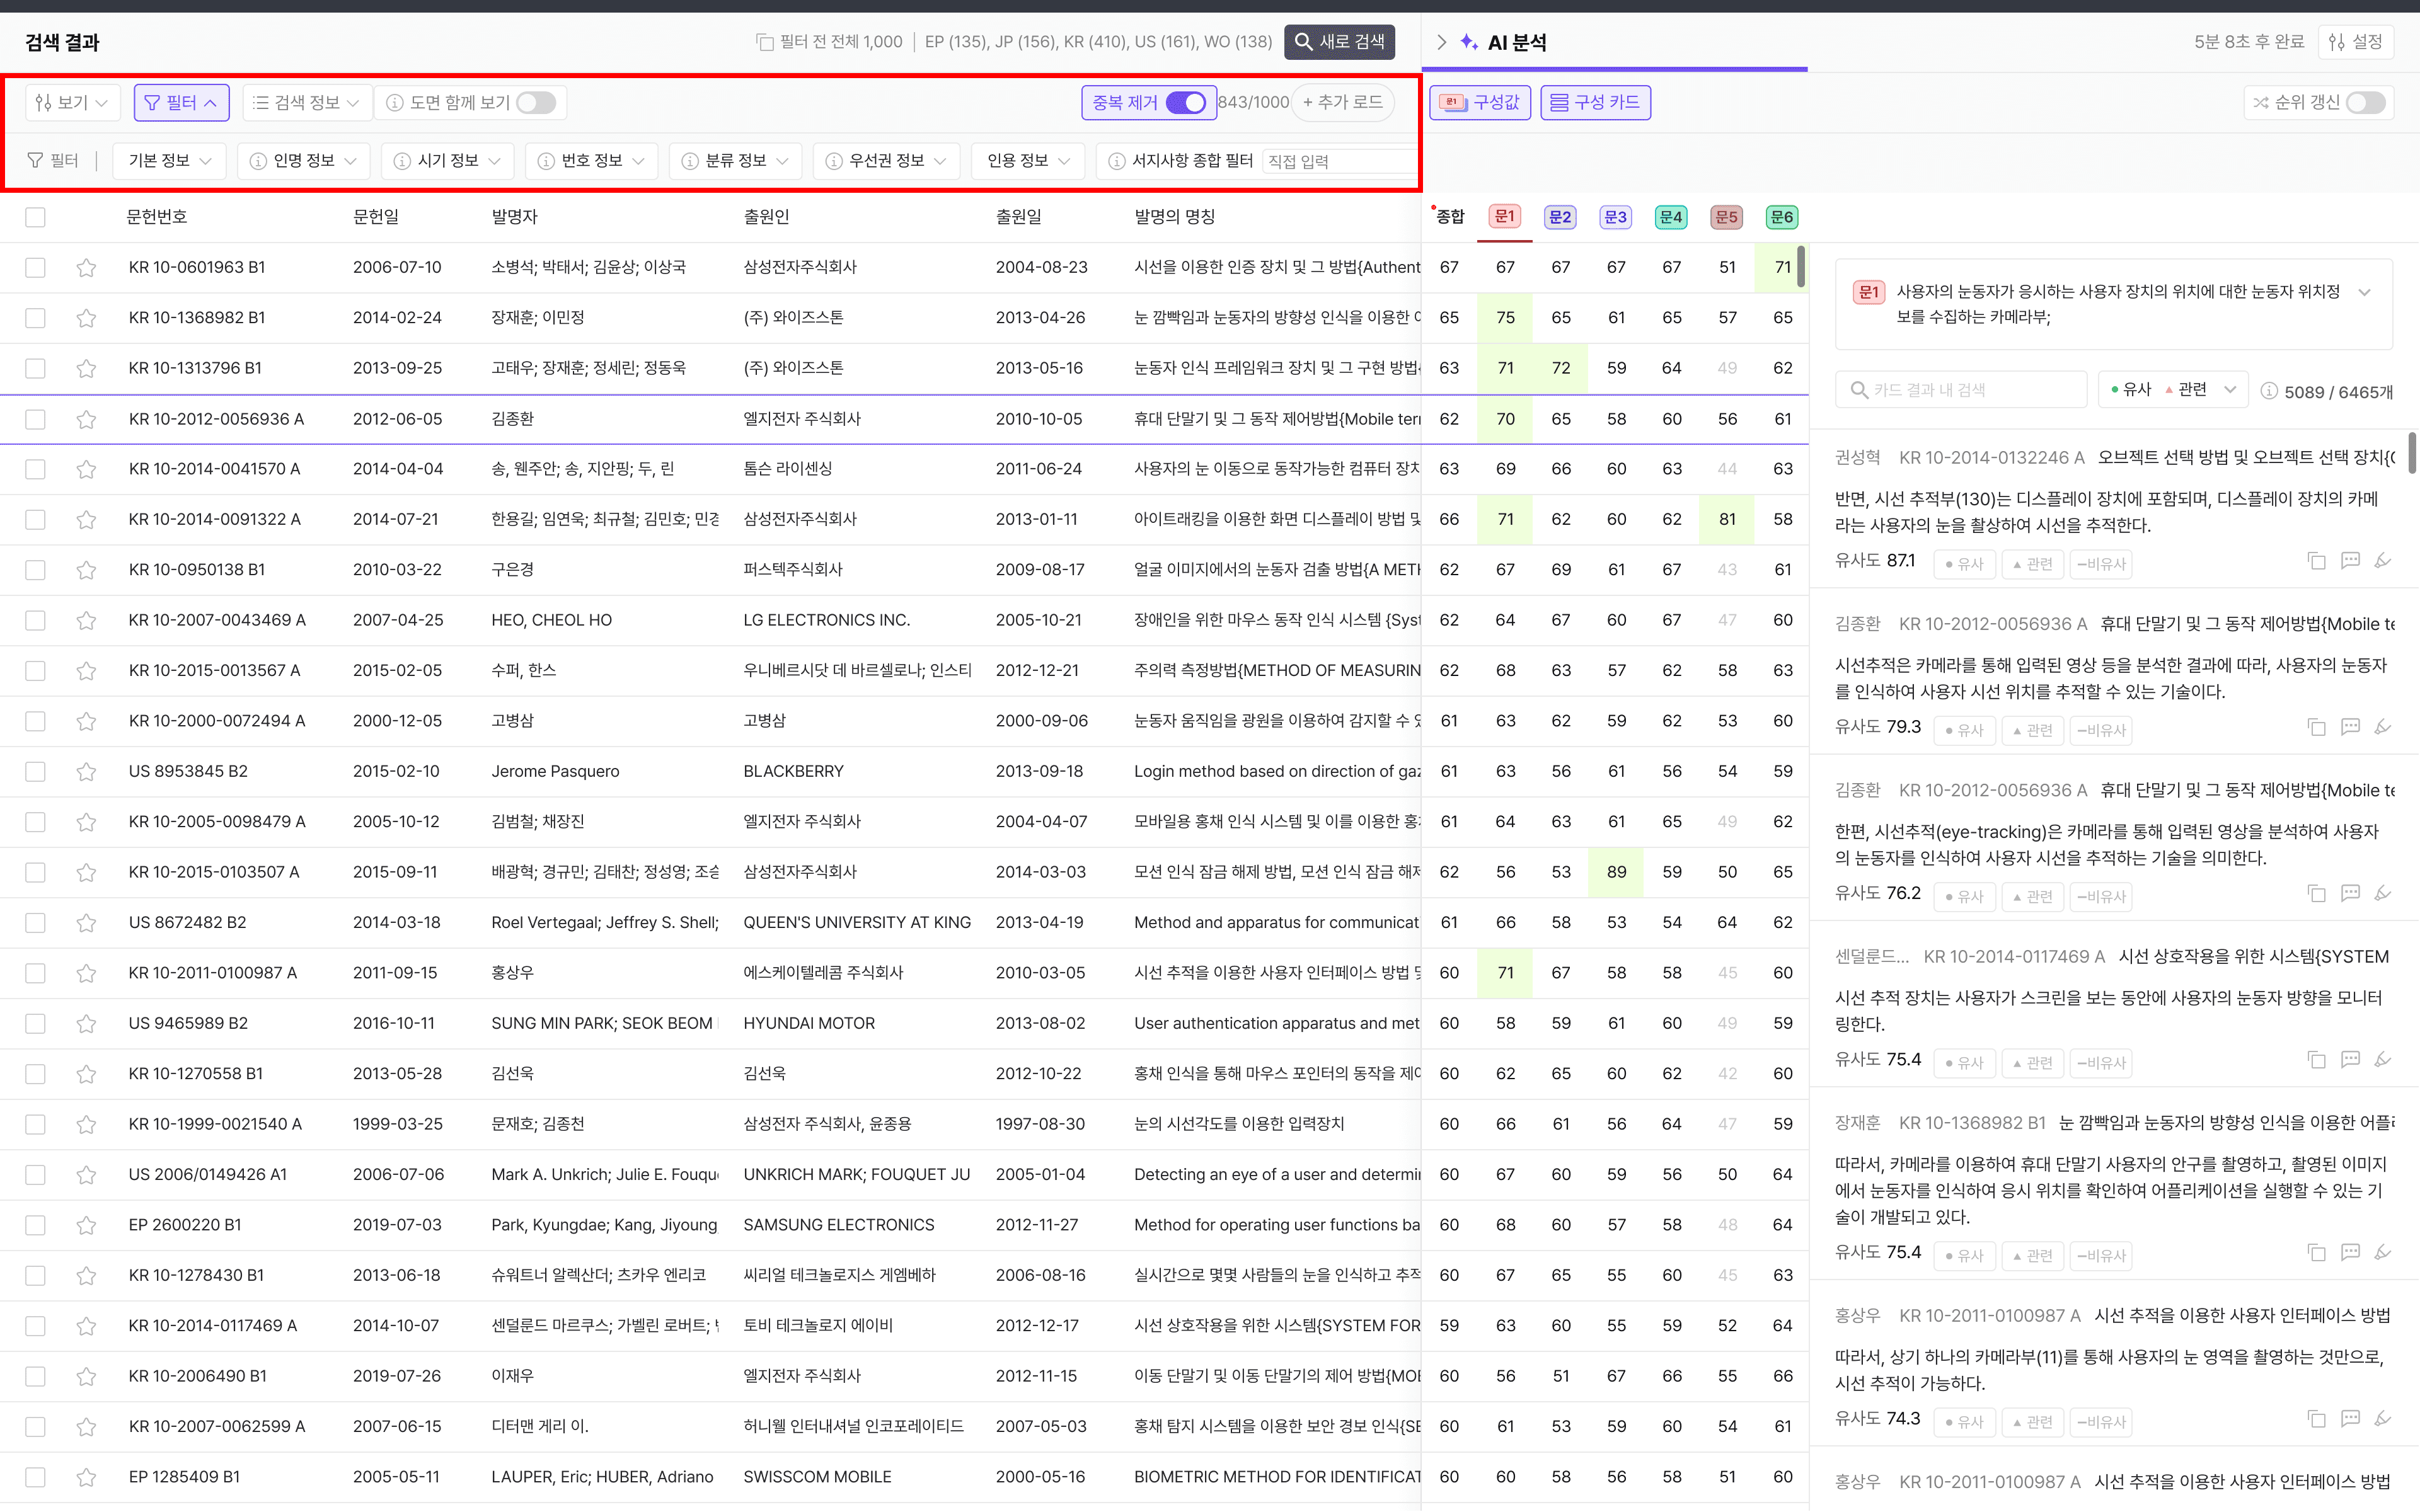Click info icon beside 도면 함께 보기

click(x=395, y=103)
